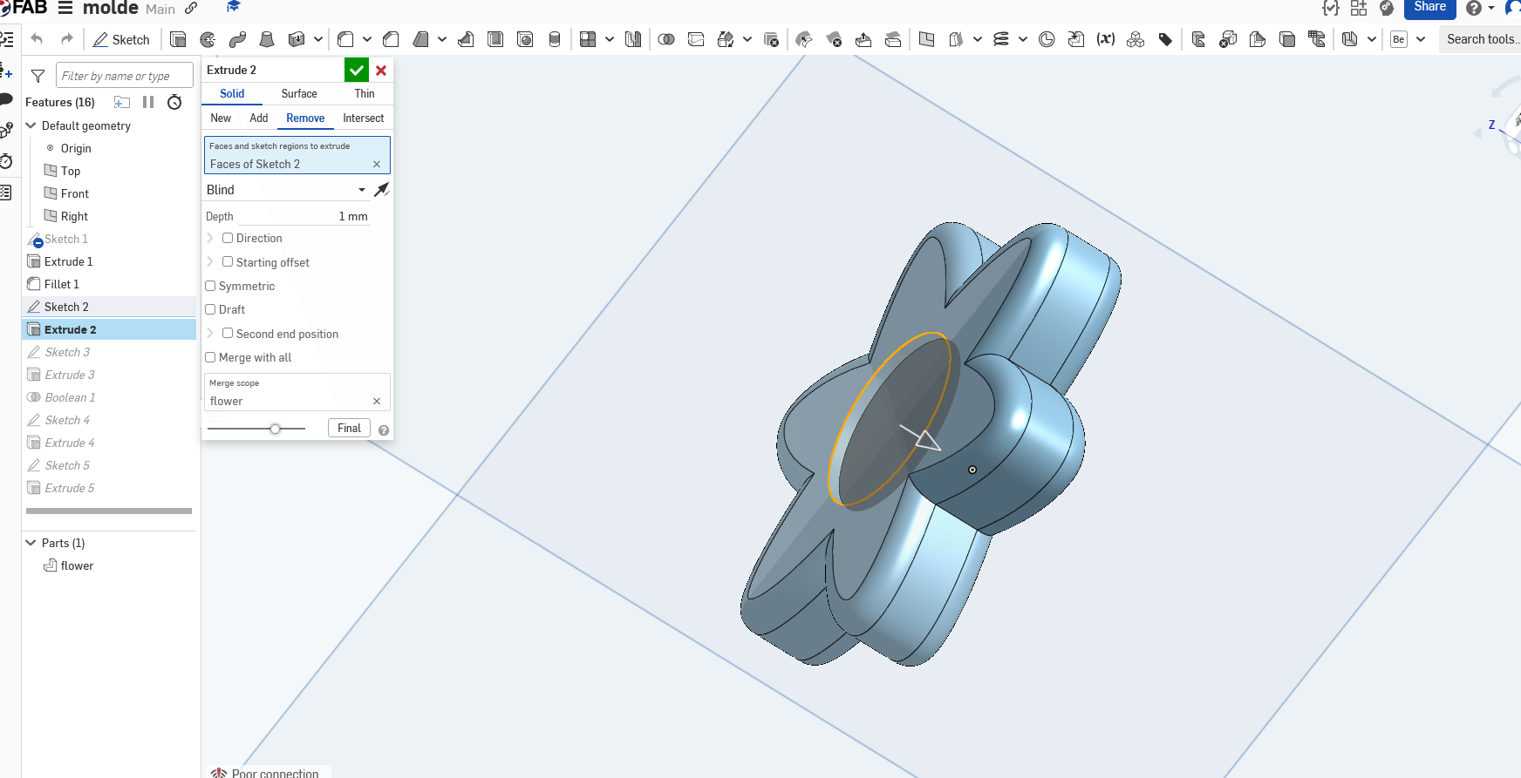Click the Final button
This screenshot has width=1521, height=778.
point(349,428)
